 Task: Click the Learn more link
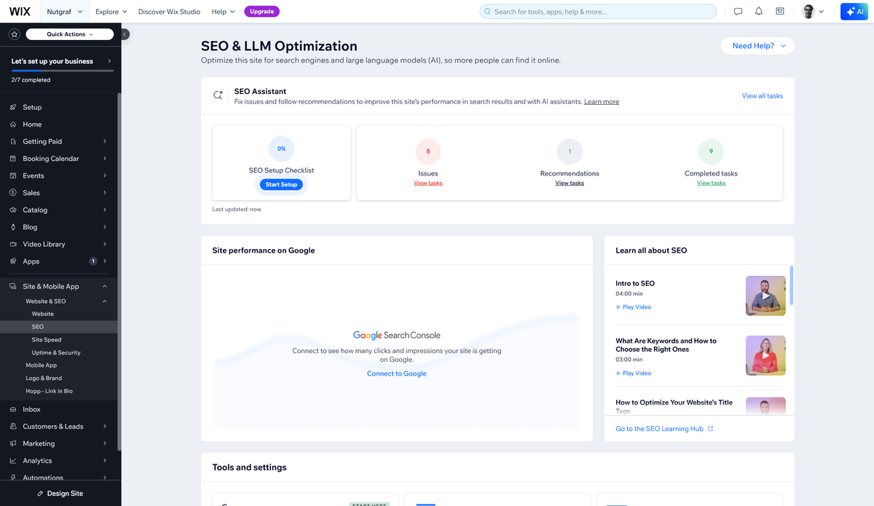pyautogui.click(x=602, y=102)
